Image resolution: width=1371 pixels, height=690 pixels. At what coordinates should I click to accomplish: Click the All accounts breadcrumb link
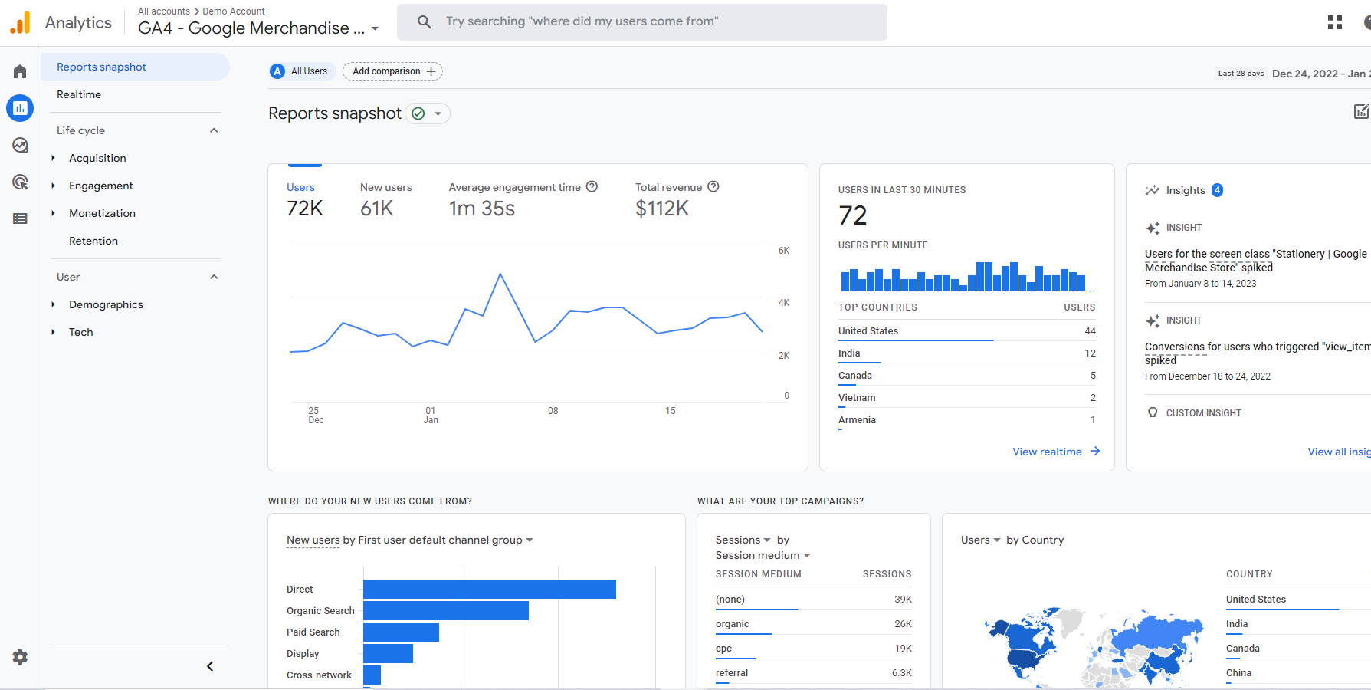point(164,11)
